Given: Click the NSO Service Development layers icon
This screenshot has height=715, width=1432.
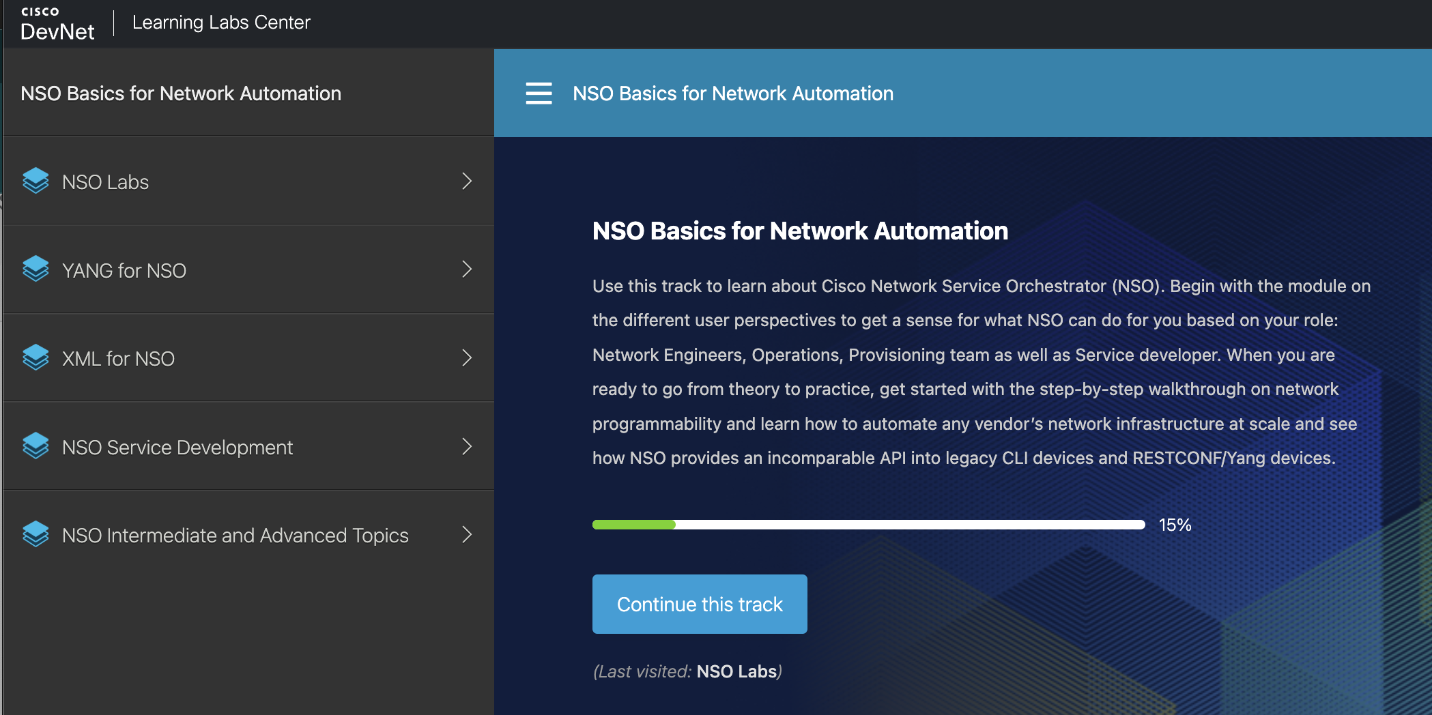Looking at the screenshot, I should 35,446.
